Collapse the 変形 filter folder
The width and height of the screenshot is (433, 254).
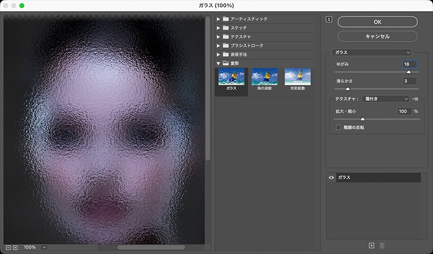[219, 63]
